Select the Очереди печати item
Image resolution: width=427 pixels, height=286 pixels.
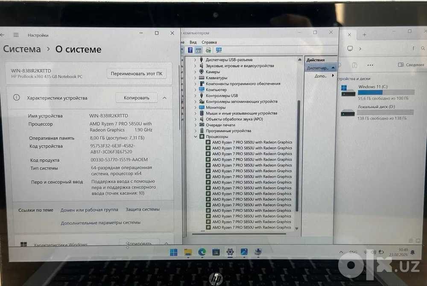point(221,125)
